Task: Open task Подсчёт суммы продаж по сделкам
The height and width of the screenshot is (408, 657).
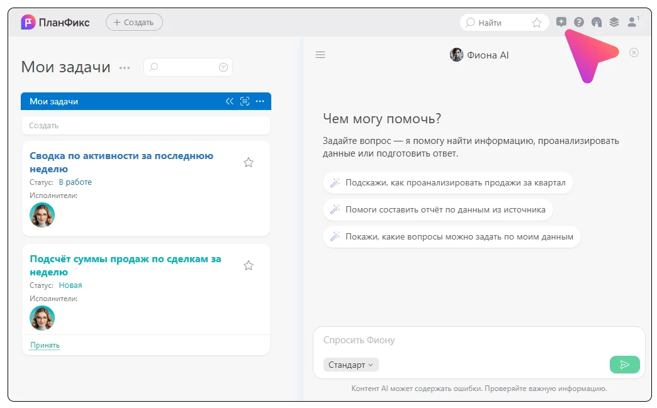Action: coord(125,265)
